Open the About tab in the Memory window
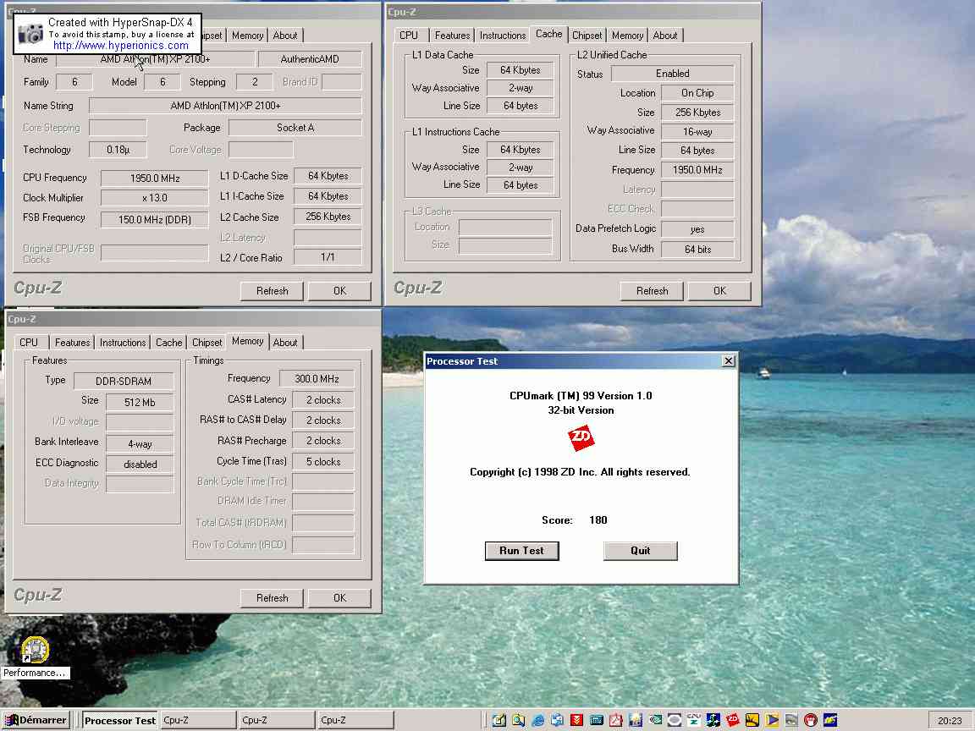Screen dimensions: 975x731 (284, 343)
